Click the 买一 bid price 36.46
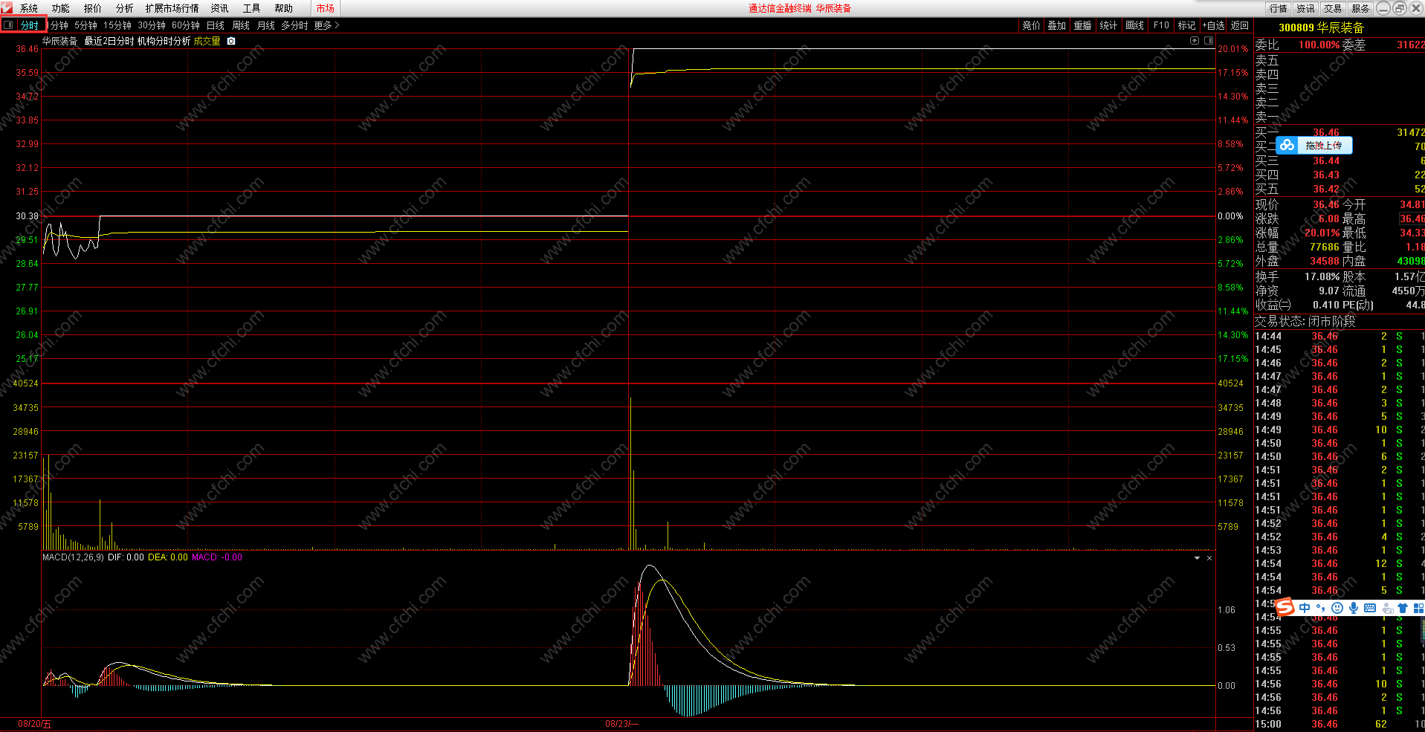The width and height of the screenshot is (1425, 732). click(x=1326, y=132)
